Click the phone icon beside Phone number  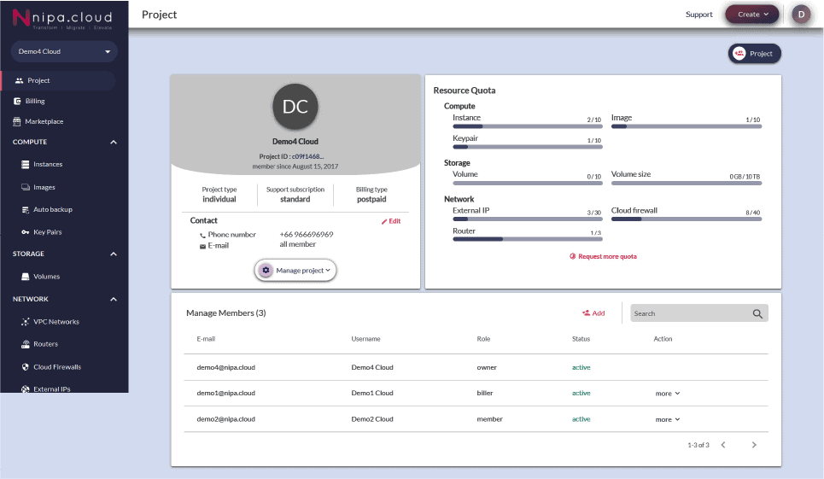click(203, 236)
